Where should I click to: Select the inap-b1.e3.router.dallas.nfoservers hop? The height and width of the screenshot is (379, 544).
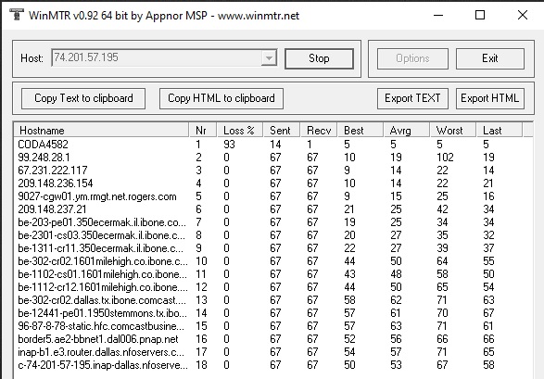point(273,352)
